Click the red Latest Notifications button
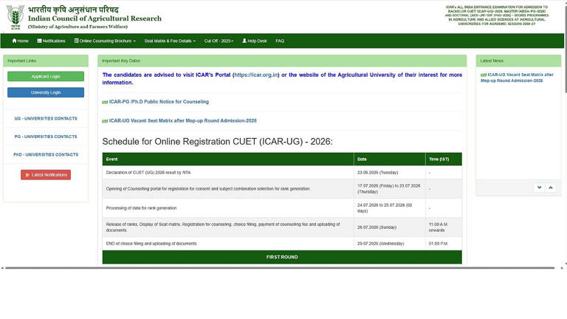567x319 pixels. pos(46,175)
